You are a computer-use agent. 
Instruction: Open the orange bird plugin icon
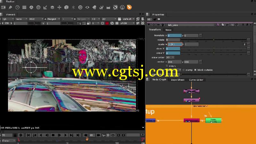click(x=129, y=7)
